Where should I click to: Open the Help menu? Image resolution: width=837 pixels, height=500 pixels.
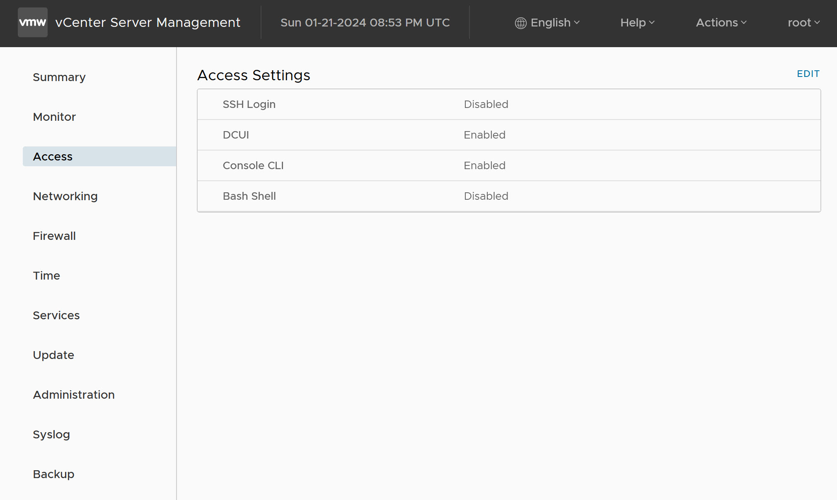pos(636,23)
